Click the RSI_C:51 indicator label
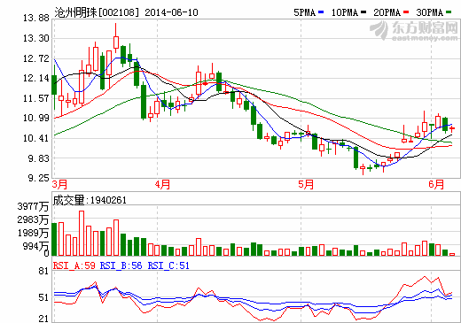 168,265
